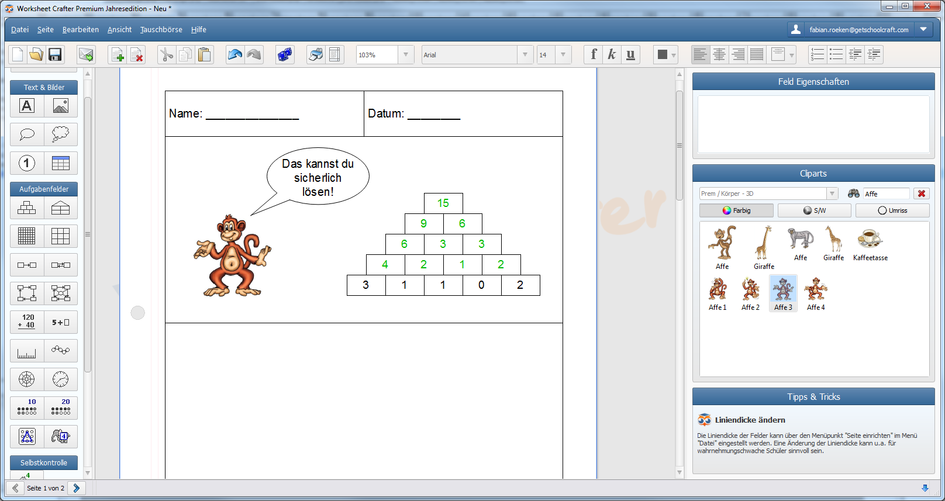Image resolution: width=945 pixels, height=501 pixels.
Task: Insert a speech bubble element
Action: tap(27, 134)
